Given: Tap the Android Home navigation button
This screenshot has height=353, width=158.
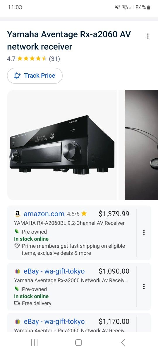Looking at the screenshot, I should [78, 342].
